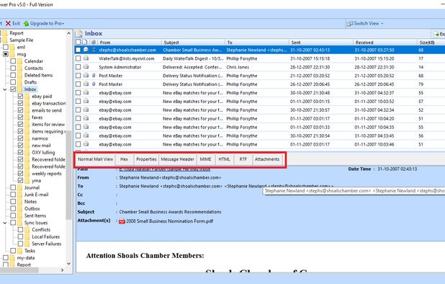Viewport: 445px width, 284px height.
Task: Click paperclip icon on Post Master 21-12-2007 row
Action: coord(94,76)
